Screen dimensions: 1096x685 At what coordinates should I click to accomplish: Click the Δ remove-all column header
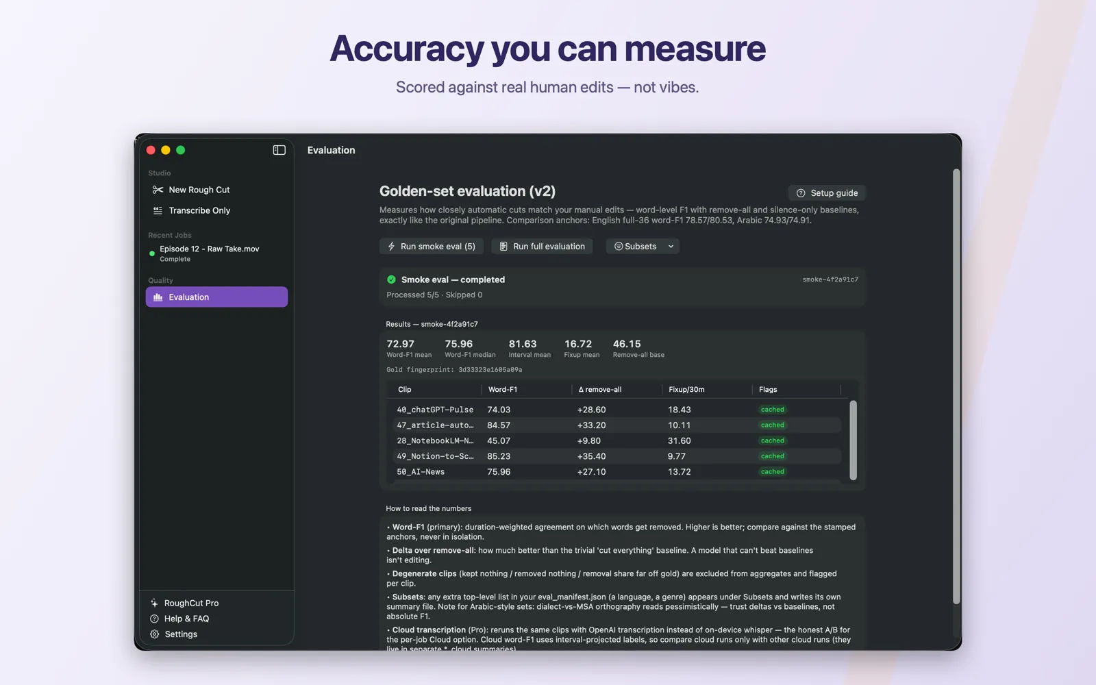(600, 390)
